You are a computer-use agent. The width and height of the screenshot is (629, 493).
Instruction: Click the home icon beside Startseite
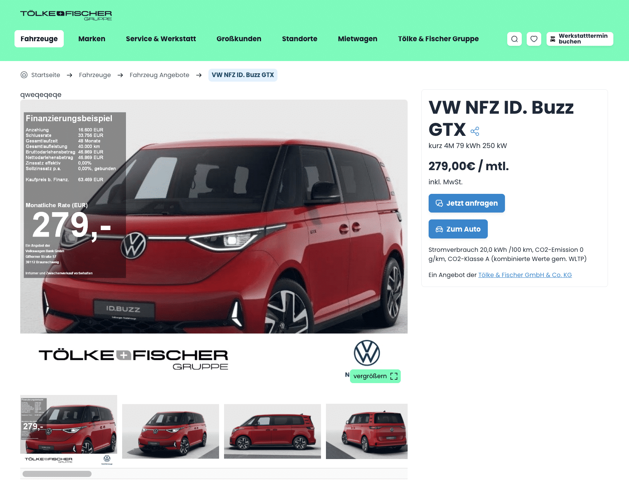(x=24, y=75)
